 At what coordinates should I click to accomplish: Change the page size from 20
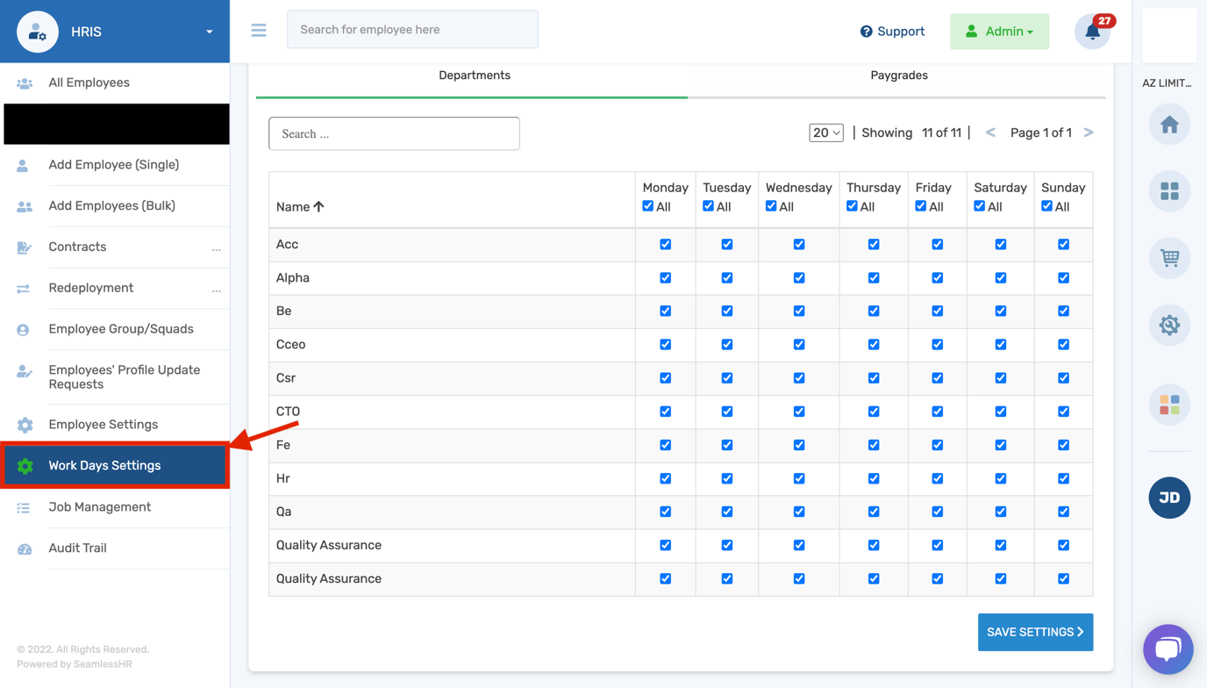click(825, 132)
